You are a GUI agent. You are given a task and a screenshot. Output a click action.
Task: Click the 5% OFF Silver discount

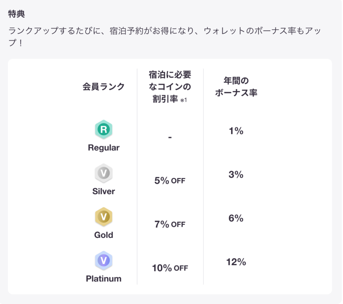170,181
